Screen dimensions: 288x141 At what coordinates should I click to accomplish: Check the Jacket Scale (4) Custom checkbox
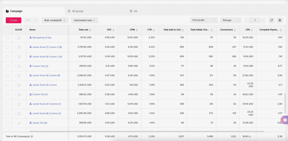click(x=7, y=85)
